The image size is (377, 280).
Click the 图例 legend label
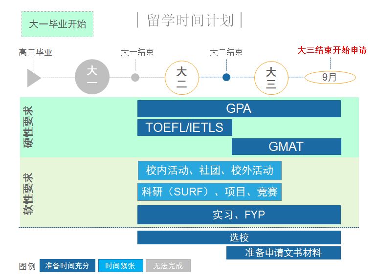point(27,266)
